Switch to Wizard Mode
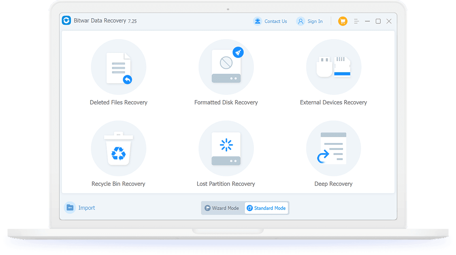The height and width of the screenshot is (255, 456). point(223,208)
